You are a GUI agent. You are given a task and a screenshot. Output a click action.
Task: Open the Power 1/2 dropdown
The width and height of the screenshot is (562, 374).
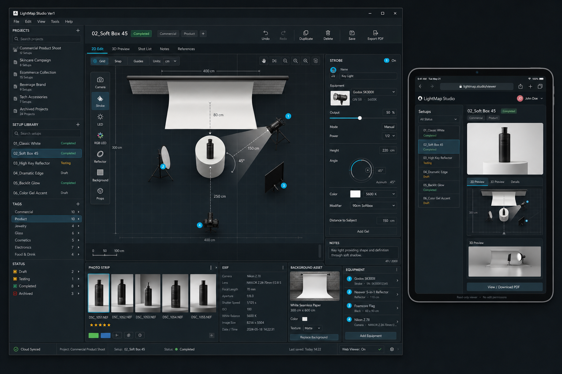coord(389,136)
